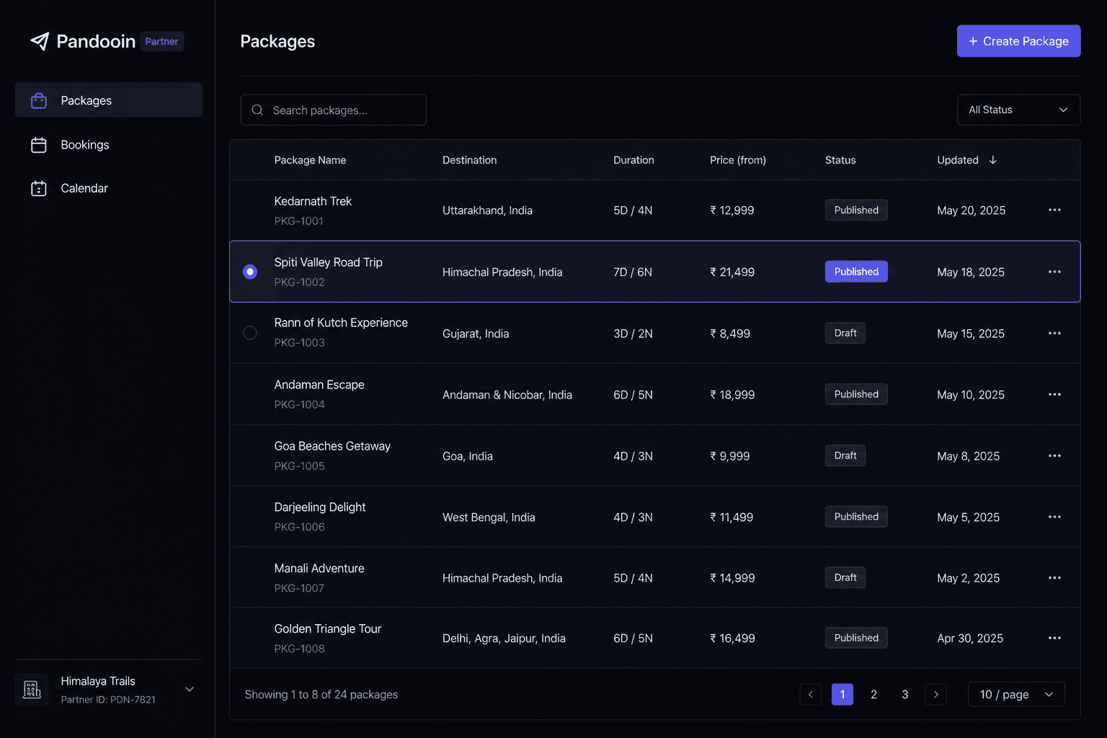Viewport: 1107px width, 738px height.
Task: Click the Package Name column header
Action: click(x=310, y=160)
